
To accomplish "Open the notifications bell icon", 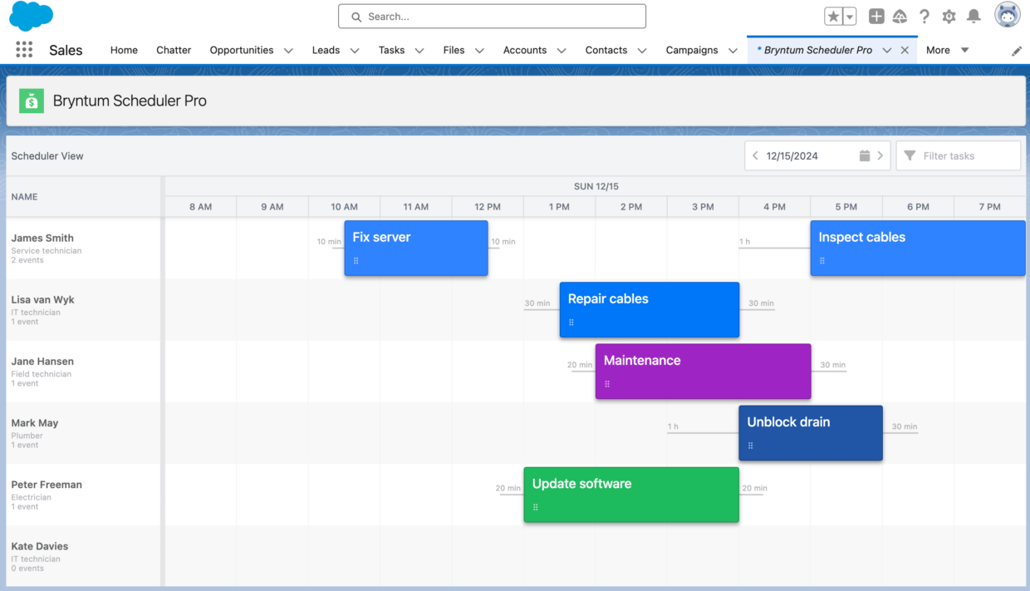I will click(972, 16).
